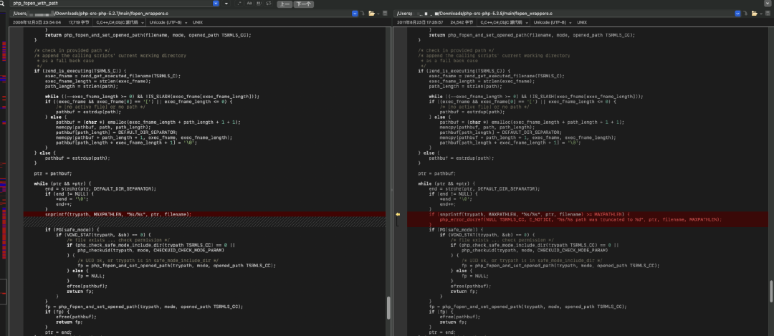The image size is (774, 336).
Task: Click right pane file path field
Action: point(567,14)
